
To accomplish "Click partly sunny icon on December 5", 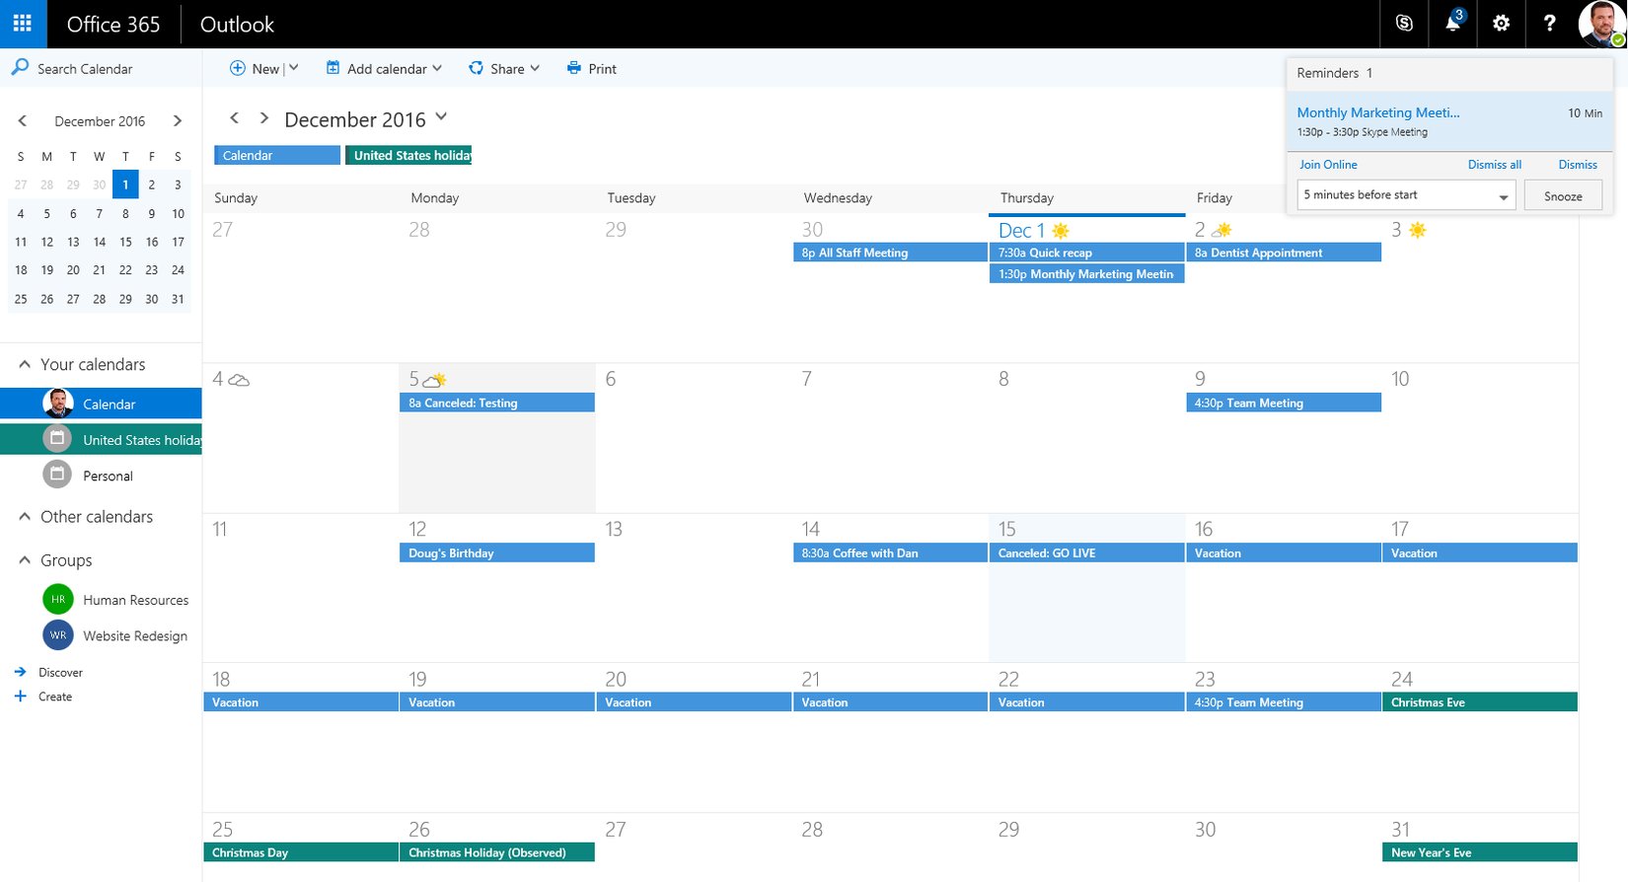I will click(x=435, y=380).
